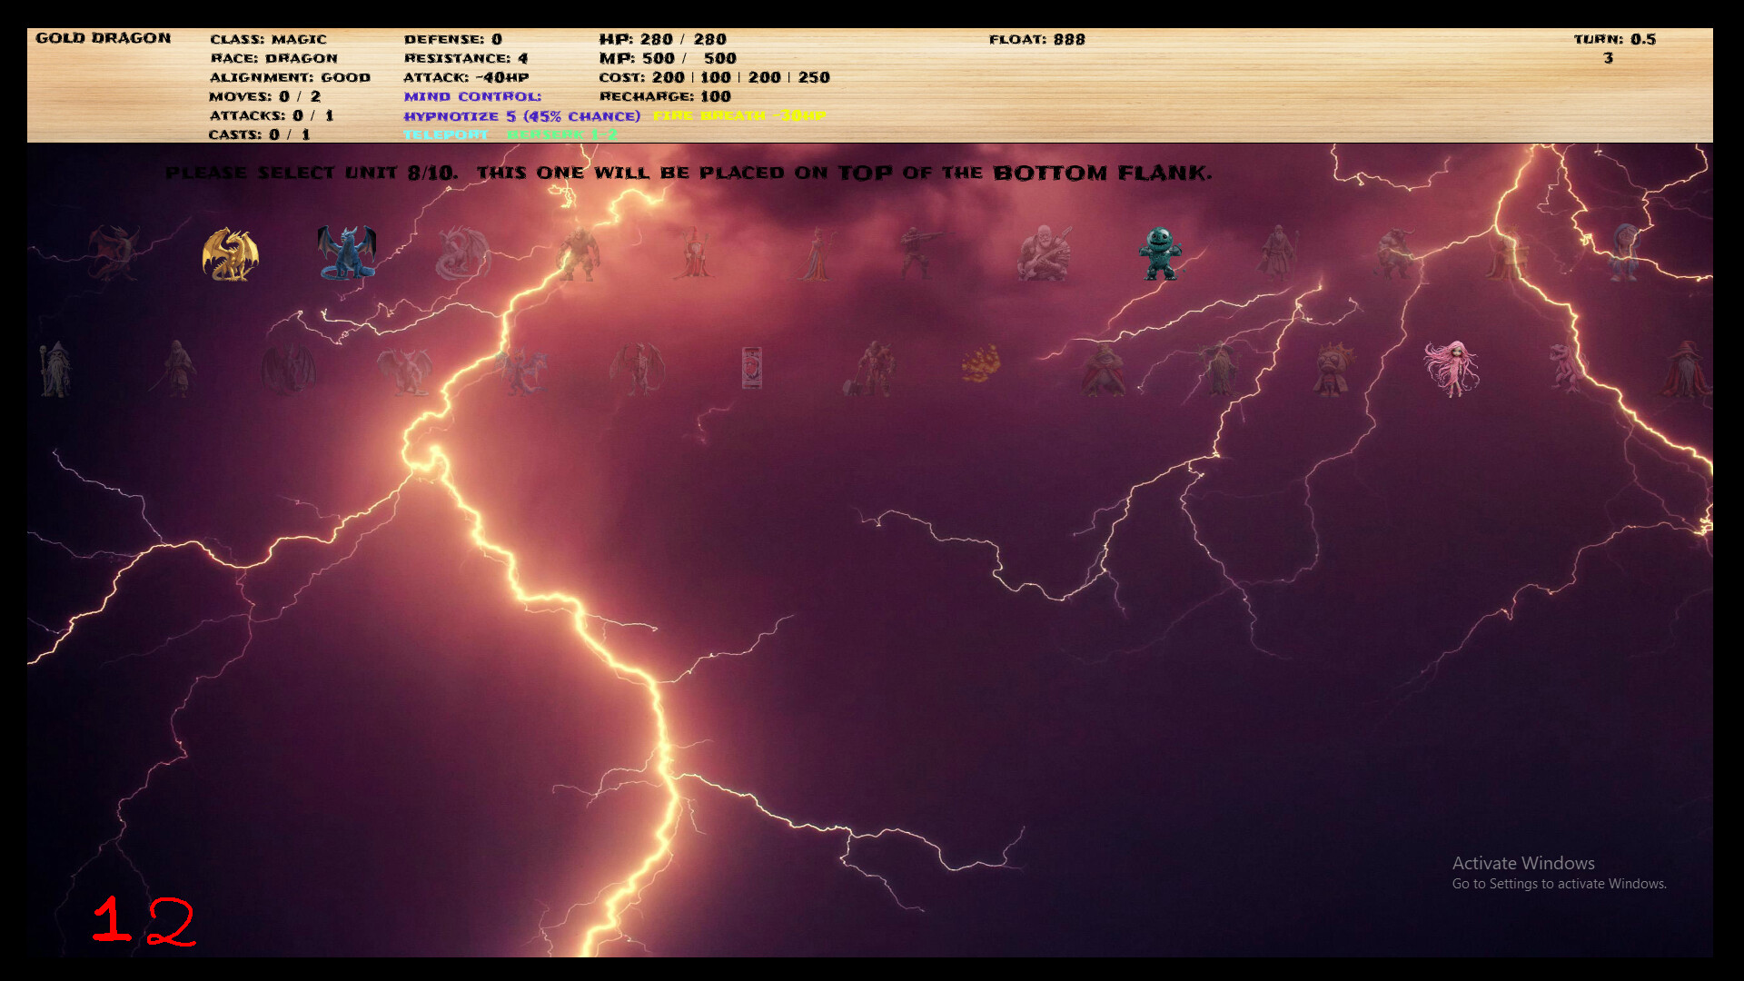This screenshot has width=1744, height=981.
Task: Choose the faded ogre brute unit
Action: (x=579, y=253)
